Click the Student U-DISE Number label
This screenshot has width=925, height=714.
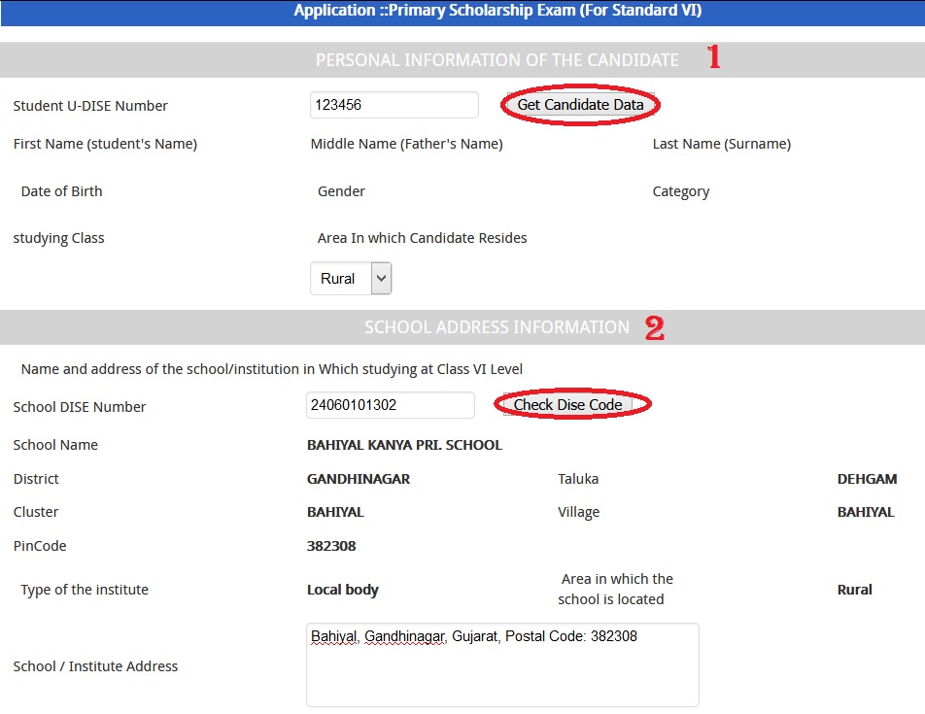click(90, 106)
